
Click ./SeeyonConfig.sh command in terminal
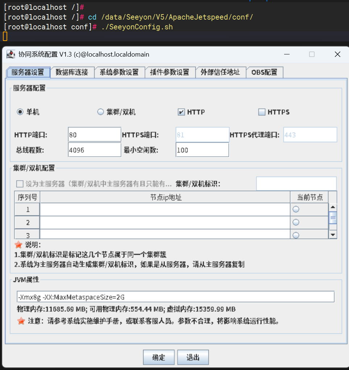pos(137,27)
